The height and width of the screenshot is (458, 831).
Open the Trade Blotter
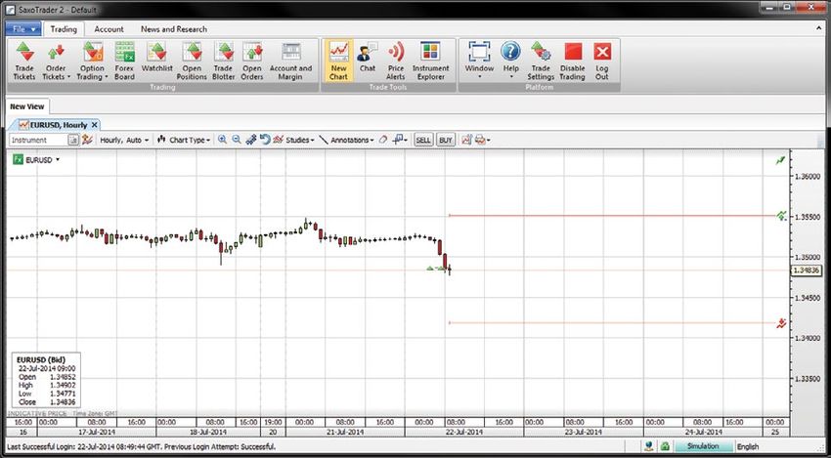(223, 62)
